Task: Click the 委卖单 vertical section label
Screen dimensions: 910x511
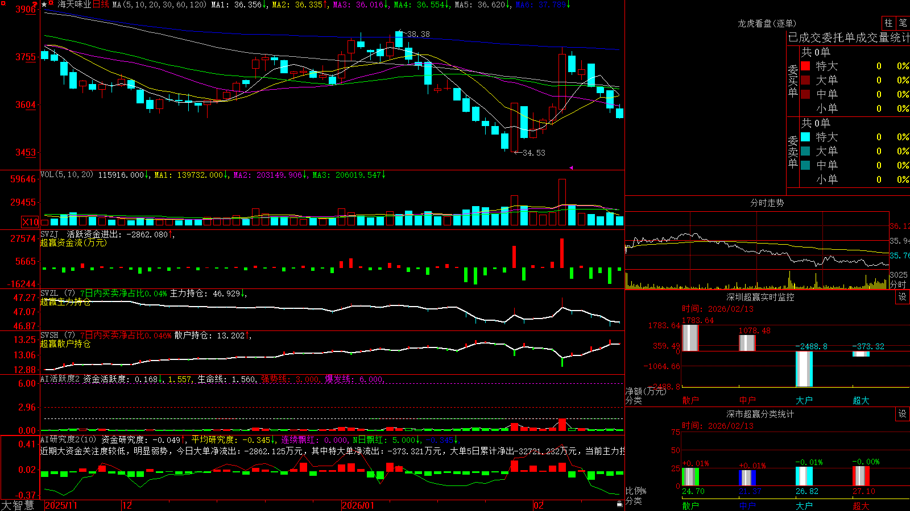Action: (x=793, y=152)
